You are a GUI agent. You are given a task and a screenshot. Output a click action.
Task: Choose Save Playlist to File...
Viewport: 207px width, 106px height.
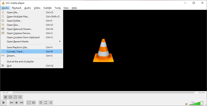point(32,47)
